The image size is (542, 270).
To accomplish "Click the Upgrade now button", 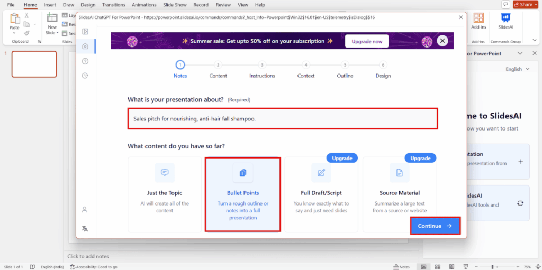I will pyautogui.click(x=367, y=41).
